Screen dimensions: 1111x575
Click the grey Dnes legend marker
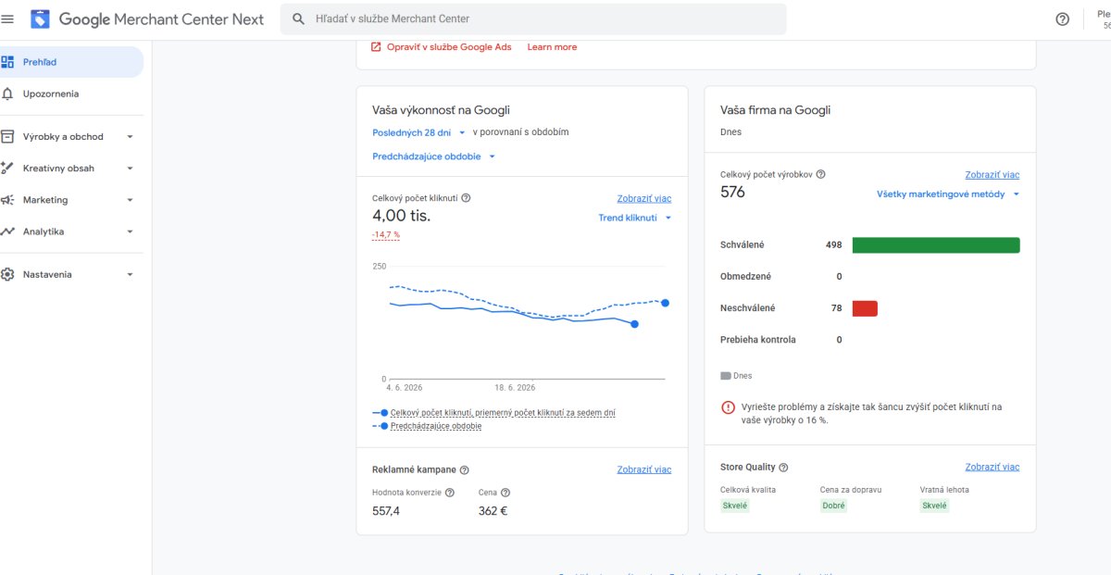(725, 376)
